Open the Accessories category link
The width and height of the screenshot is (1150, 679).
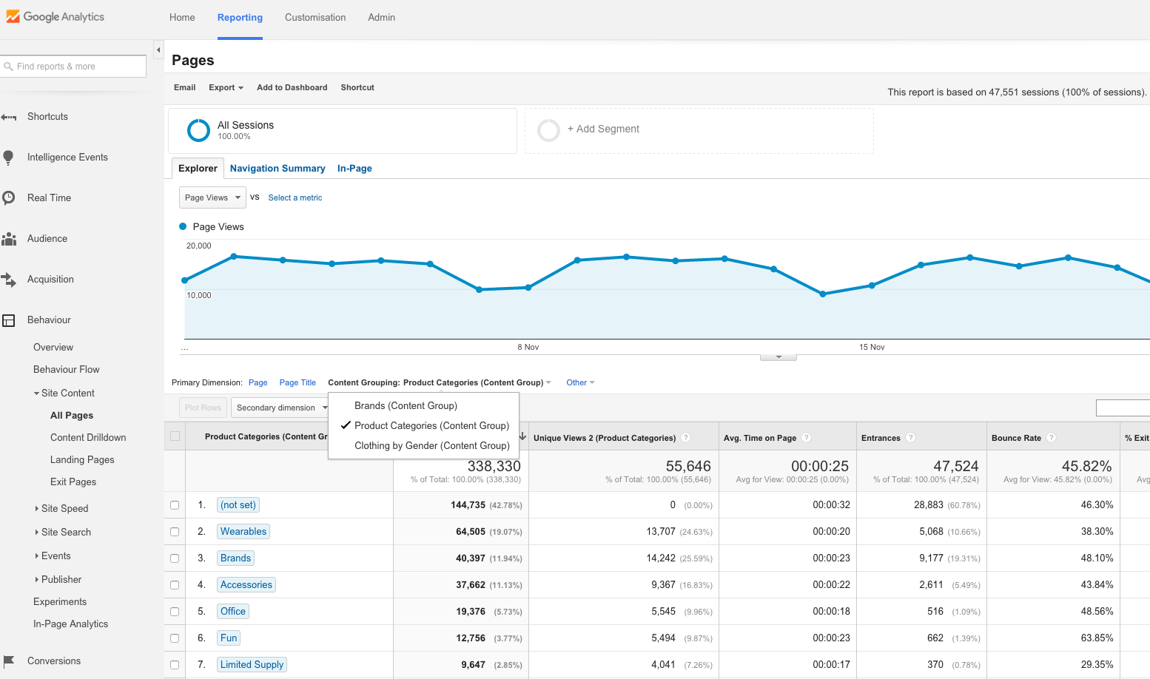pos(246,585)
